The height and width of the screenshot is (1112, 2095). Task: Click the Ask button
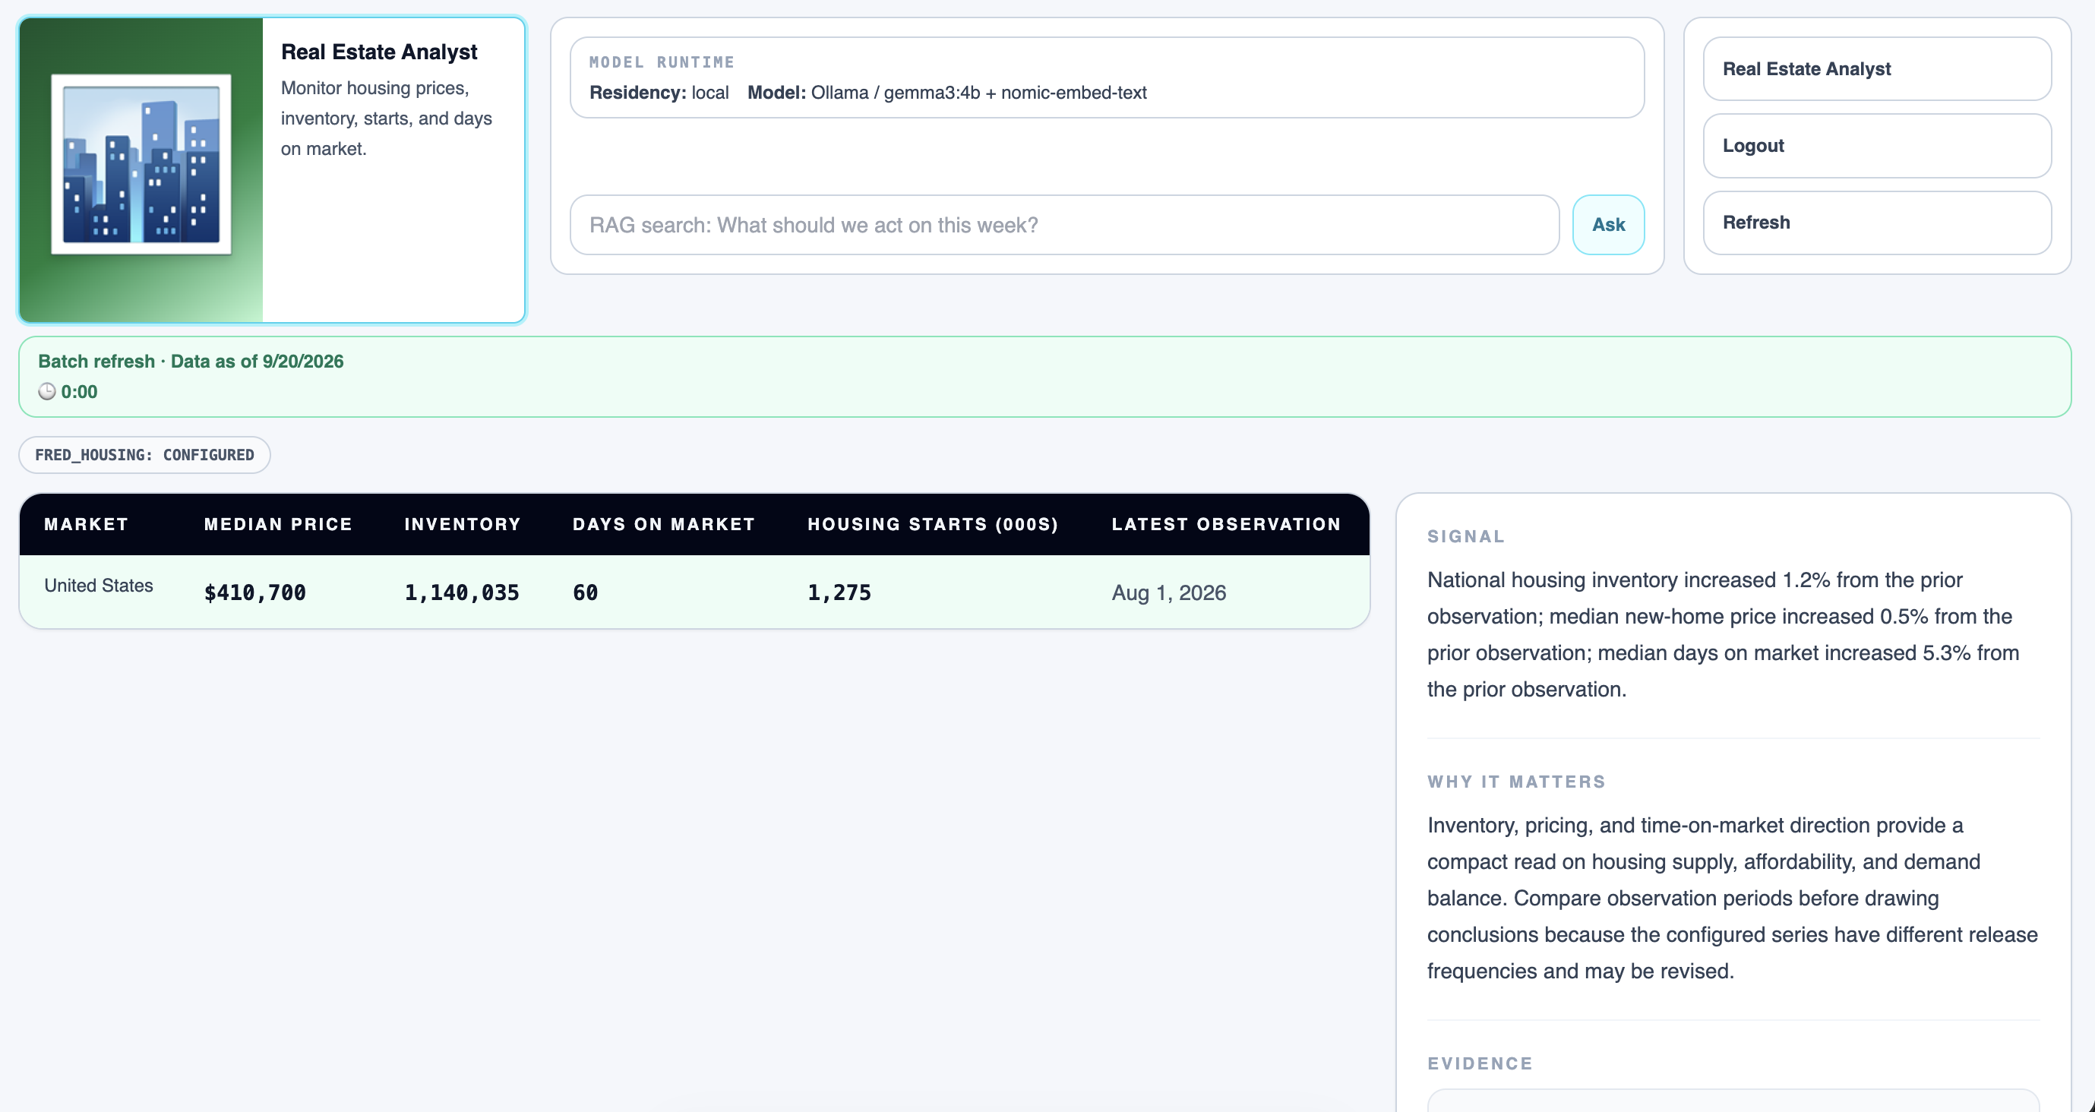[x=1608, y=225]
